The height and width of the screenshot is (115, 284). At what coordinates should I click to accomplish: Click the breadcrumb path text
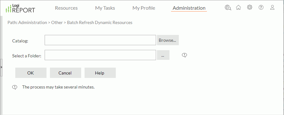tap(70, 23)
